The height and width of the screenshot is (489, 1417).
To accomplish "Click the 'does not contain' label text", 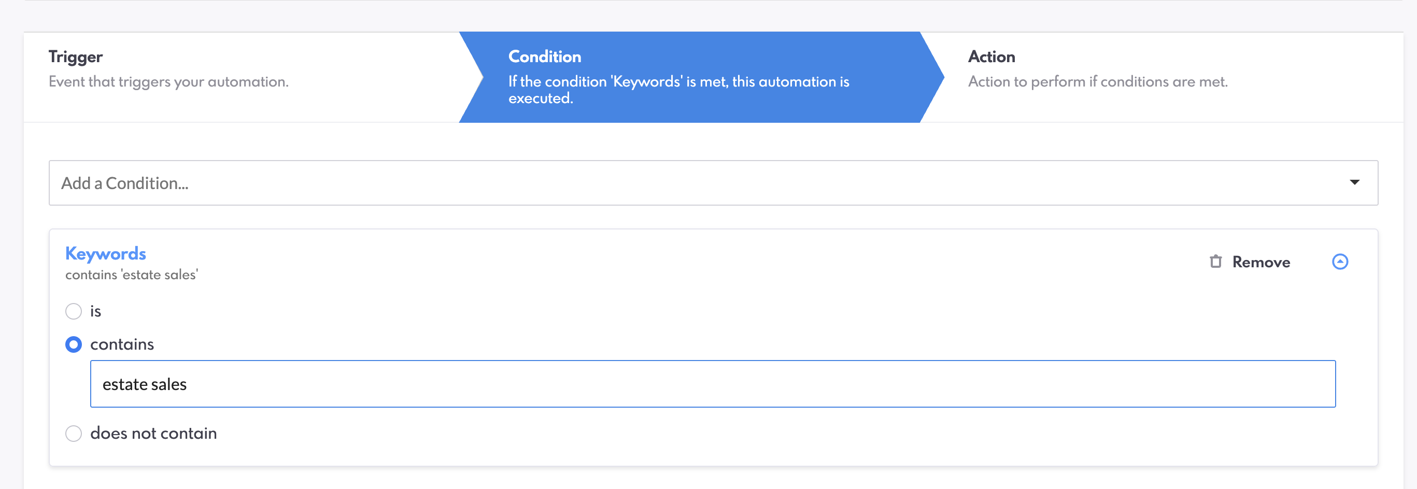I will [153, 434].
